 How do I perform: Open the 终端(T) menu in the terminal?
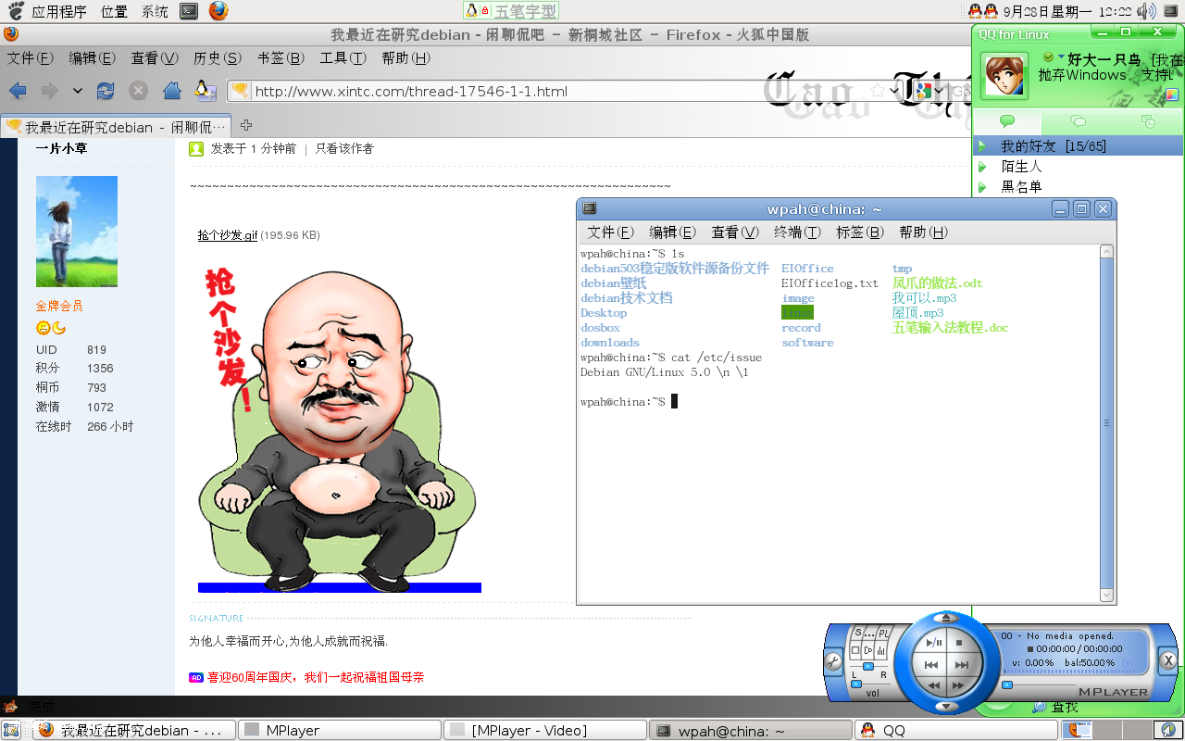[x=796, y=232]
